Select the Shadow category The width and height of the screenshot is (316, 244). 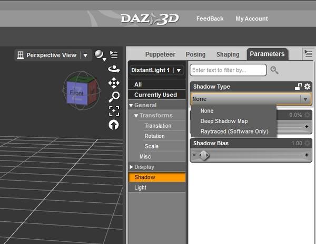(x=157, y=177)
